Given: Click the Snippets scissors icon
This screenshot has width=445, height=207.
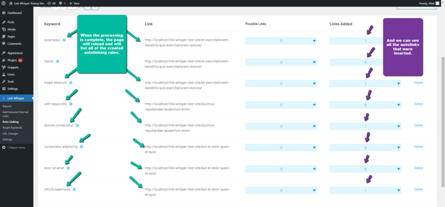Looking at the screenshot, I should [3, 67].
